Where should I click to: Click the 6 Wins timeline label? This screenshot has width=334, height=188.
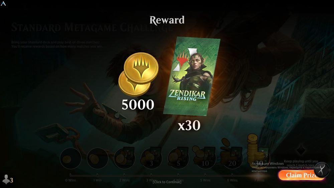[x=232, y=180]
